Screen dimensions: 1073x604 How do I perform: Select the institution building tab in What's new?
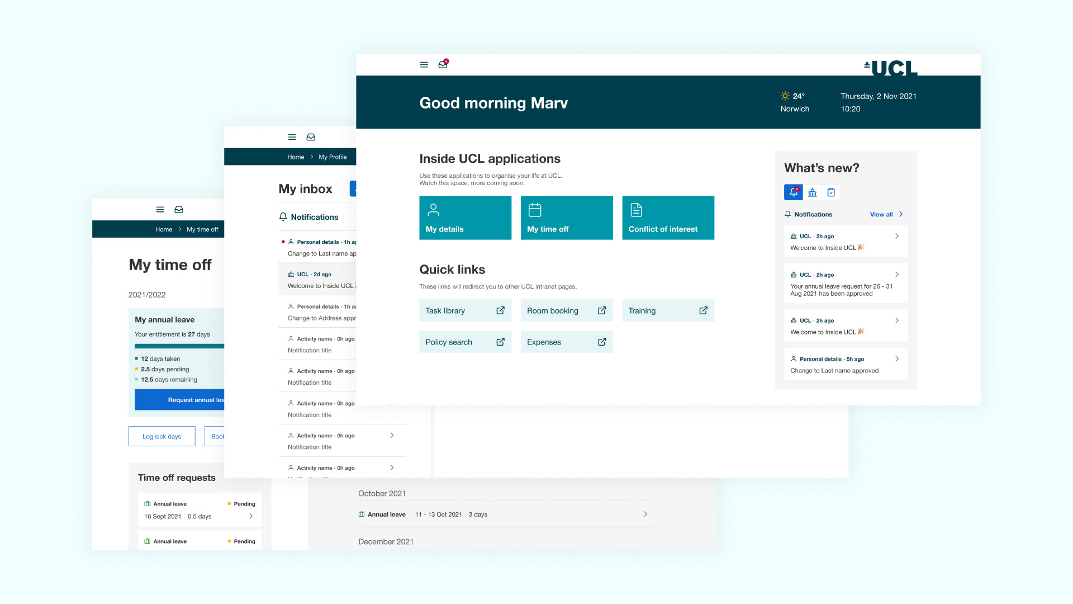pos(813,192)
